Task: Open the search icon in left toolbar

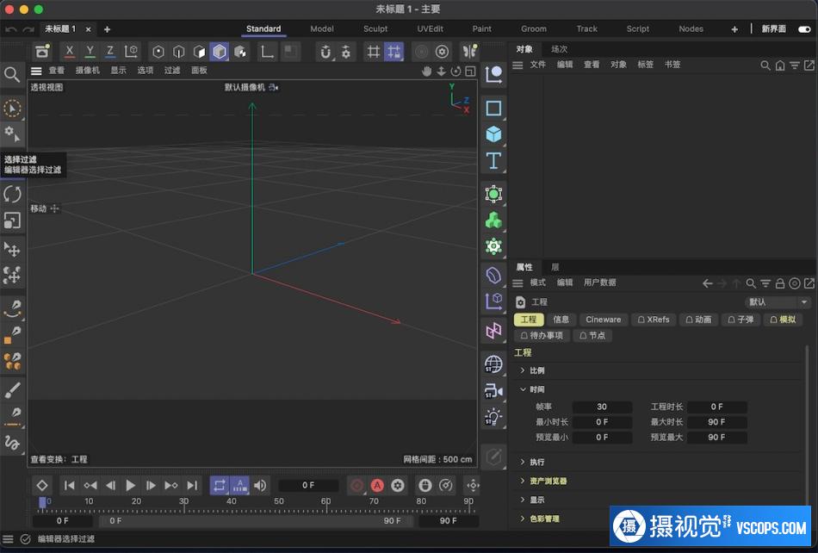Action: coord(12,75)
